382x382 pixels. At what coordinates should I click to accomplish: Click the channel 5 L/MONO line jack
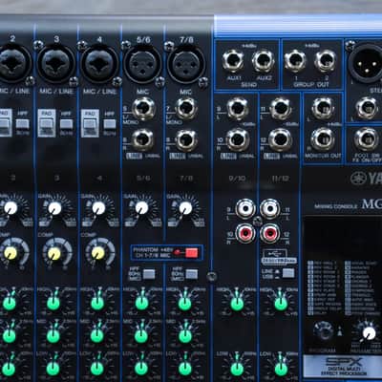click(x=144, y=108)
